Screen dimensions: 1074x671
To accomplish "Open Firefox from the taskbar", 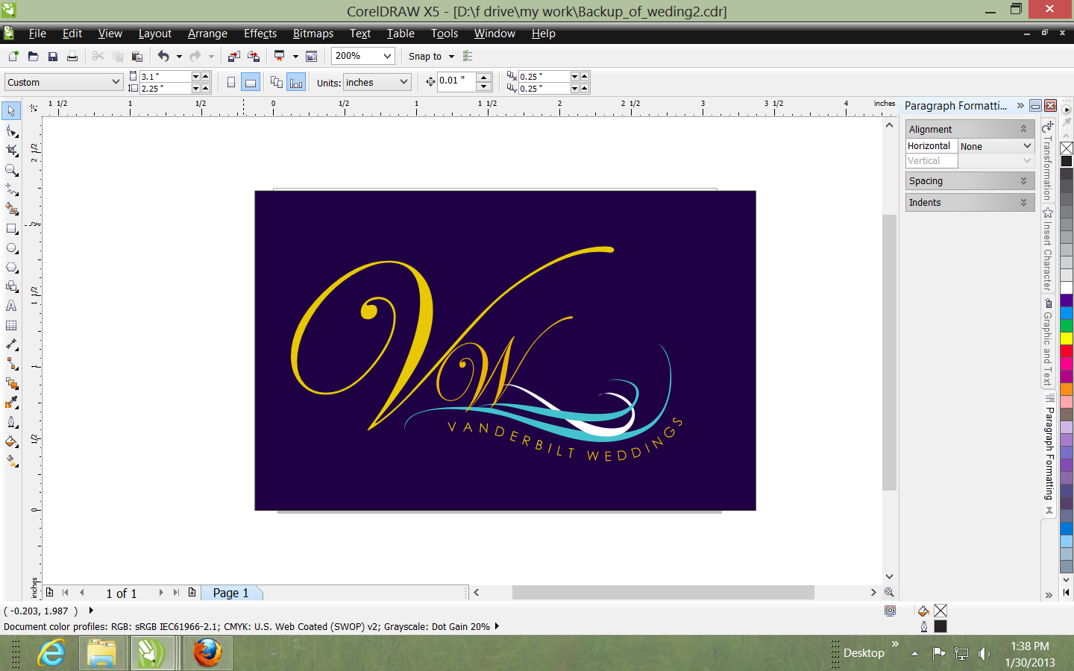I will point(207,653).
